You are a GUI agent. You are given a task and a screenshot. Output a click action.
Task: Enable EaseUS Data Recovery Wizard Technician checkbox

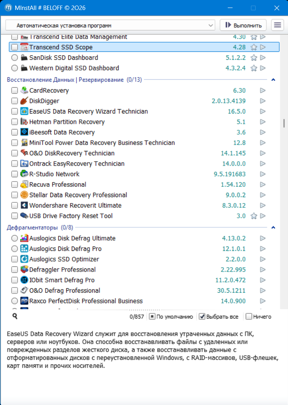15,112
